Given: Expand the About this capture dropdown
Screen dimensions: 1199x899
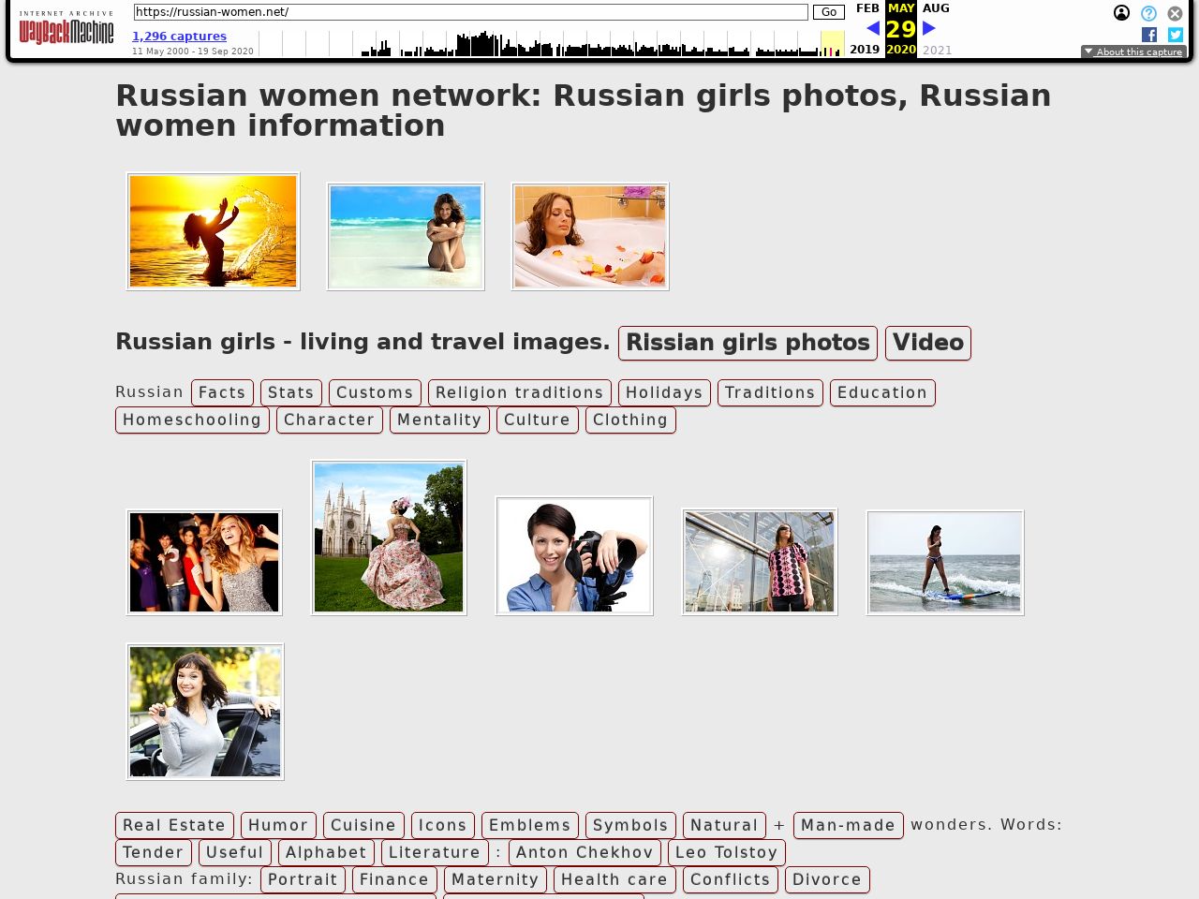Looking at the screenshot, I should (1133, 52).
